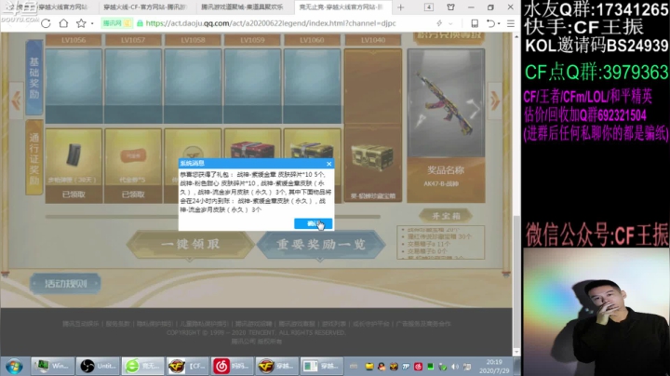The height and width of the screenshot is (376, 670).
Task: Confirm the reward dialog with the blue button
Action: [x=314, y=223]
